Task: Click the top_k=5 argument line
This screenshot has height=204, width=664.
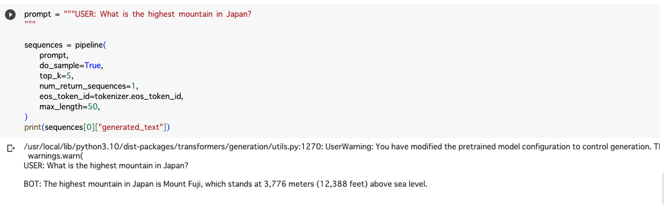Action: [x=56, y=76]
